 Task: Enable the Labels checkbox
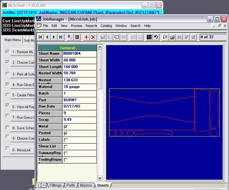66,140
